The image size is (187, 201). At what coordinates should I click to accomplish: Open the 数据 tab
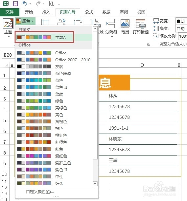106,12
